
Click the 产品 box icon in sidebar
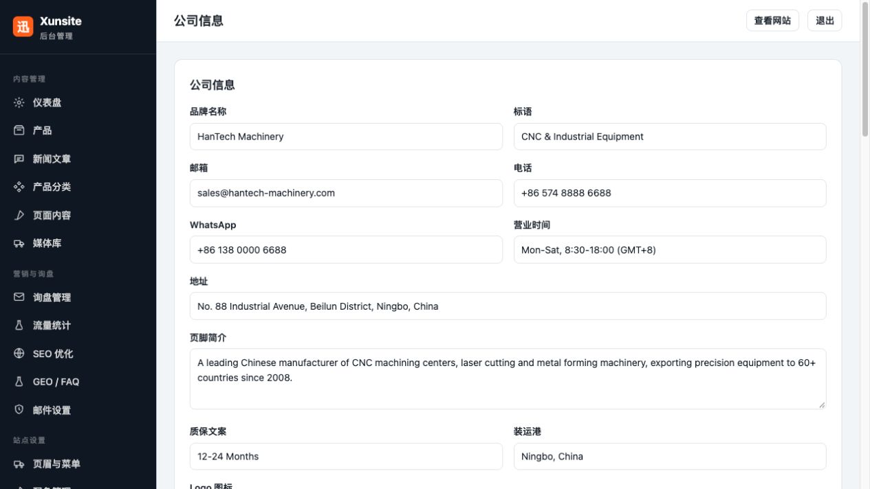point(19,130)
